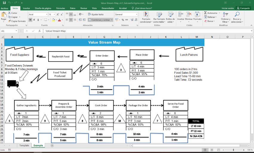The image size is (254, 153).
Task: Click the increase decimals icon
Action: 132,20
